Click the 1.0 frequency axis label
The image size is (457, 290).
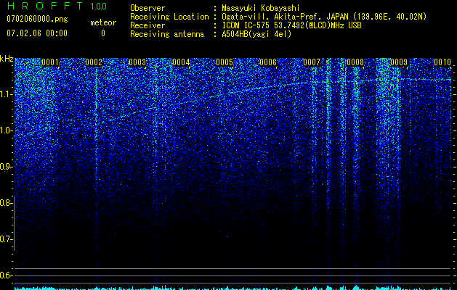tap(6, 130)
